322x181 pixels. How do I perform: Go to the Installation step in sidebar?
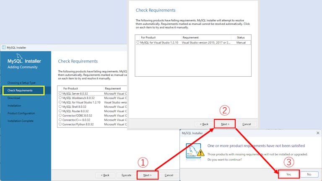[14, 106]
